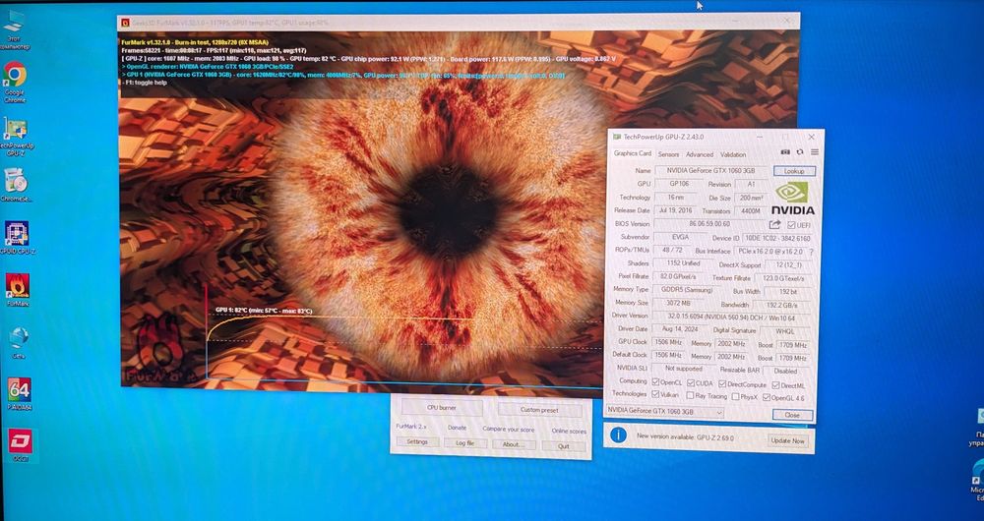Launch Google Chrome from the desktop
This screenshot has width=984, height=521.
pyautogui.click(x=15, y=82)
